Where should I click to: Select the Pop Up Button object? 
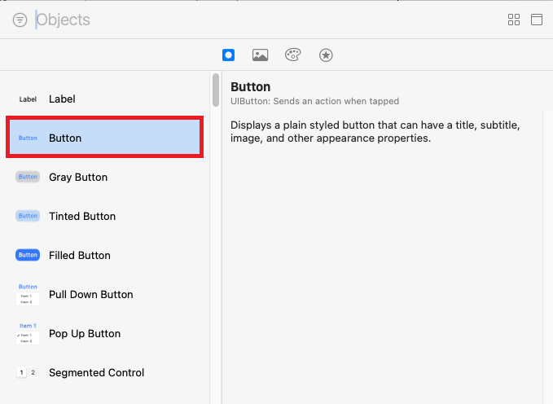(104, 333)
